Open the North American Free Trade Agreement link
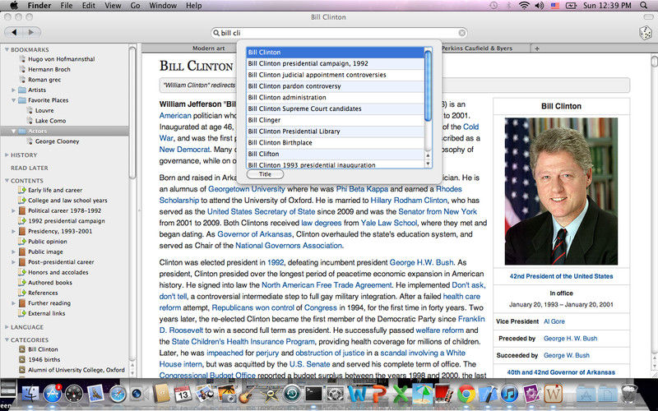This screenshot has height=411, width=658. coord(327,284)
